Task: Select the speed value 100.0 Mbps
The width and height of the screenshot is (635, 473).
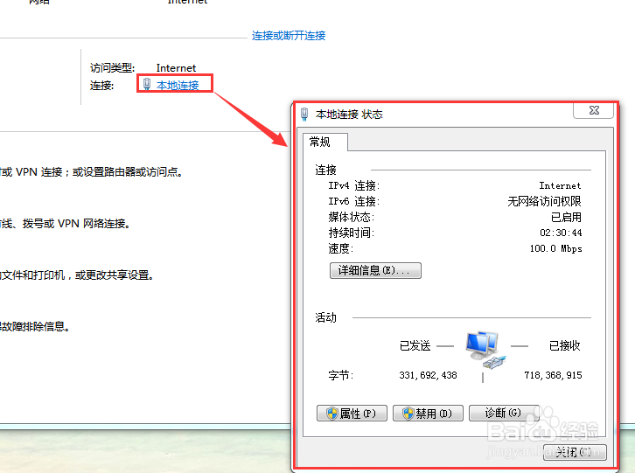Action: click(555, 248)
